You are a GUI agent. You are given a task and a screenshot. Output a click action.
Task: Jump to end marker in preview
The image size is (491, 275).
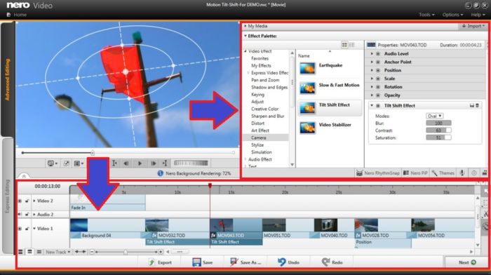165,163
